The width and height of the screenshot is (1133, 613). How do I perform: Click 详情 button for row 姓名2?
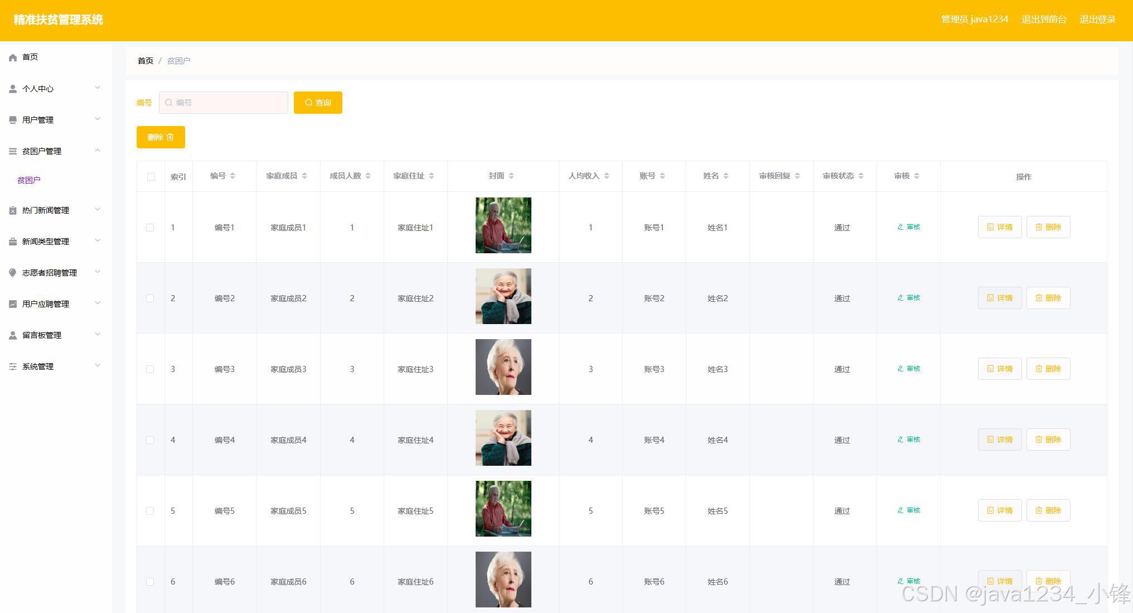pos(999,298)
